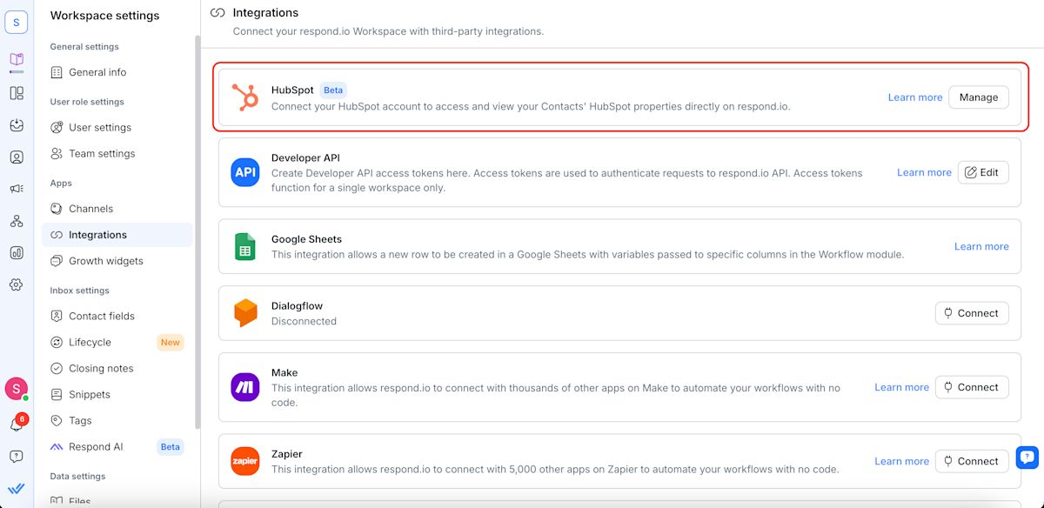Click the HubSpot logo icon

point(245,97)
